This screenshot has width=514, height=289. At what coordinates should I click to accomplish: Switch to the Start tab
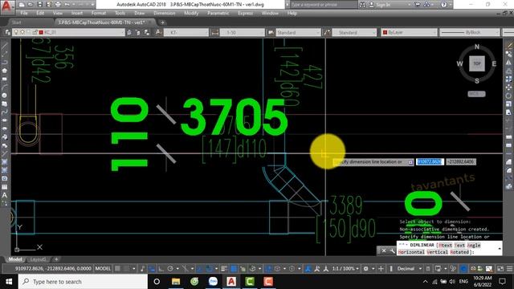[x=16, y=22]
